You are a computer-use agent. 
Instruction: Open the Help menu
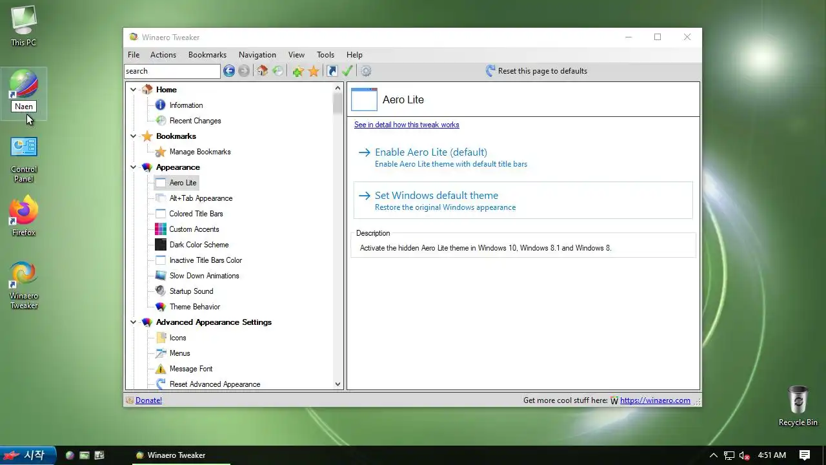354,55
